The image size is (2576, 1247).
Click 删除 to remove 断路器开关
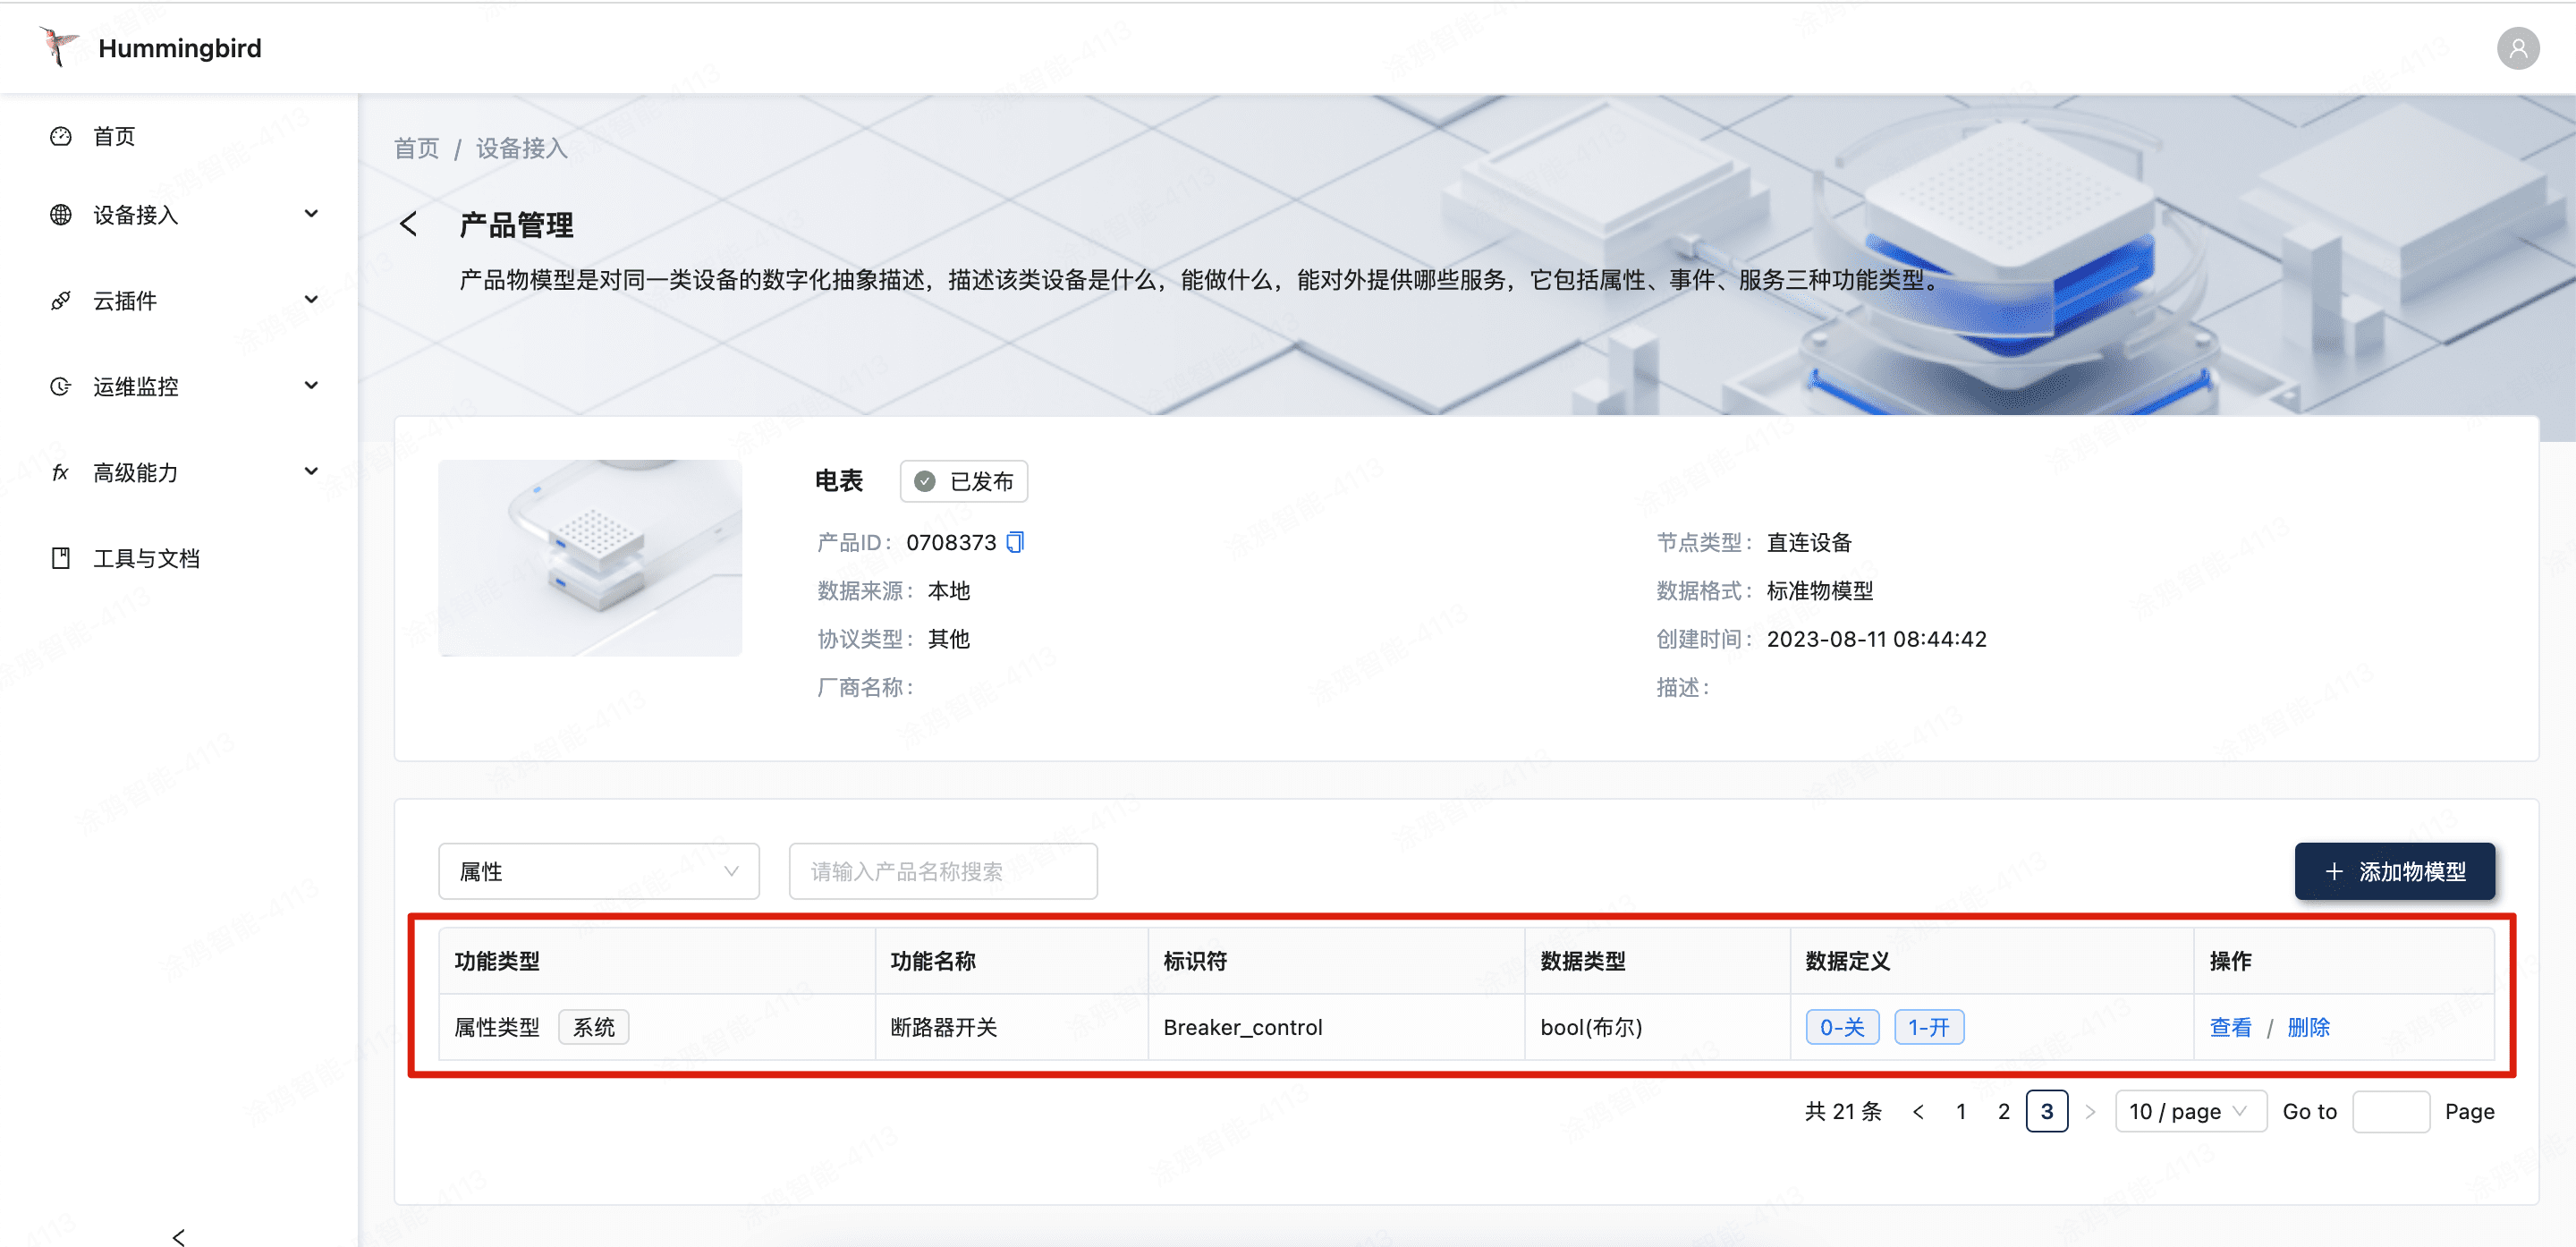[x=2309, y=1027]
